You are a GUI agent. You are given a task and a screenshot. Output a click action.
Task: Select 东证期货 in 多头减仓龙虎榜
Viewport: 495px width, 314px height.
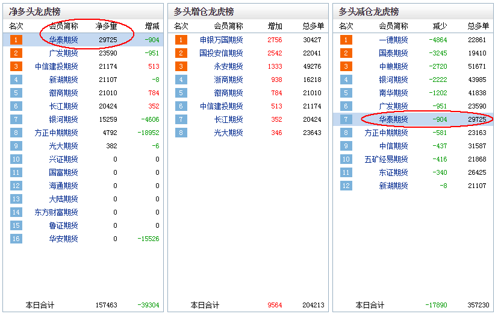point(393,172)
